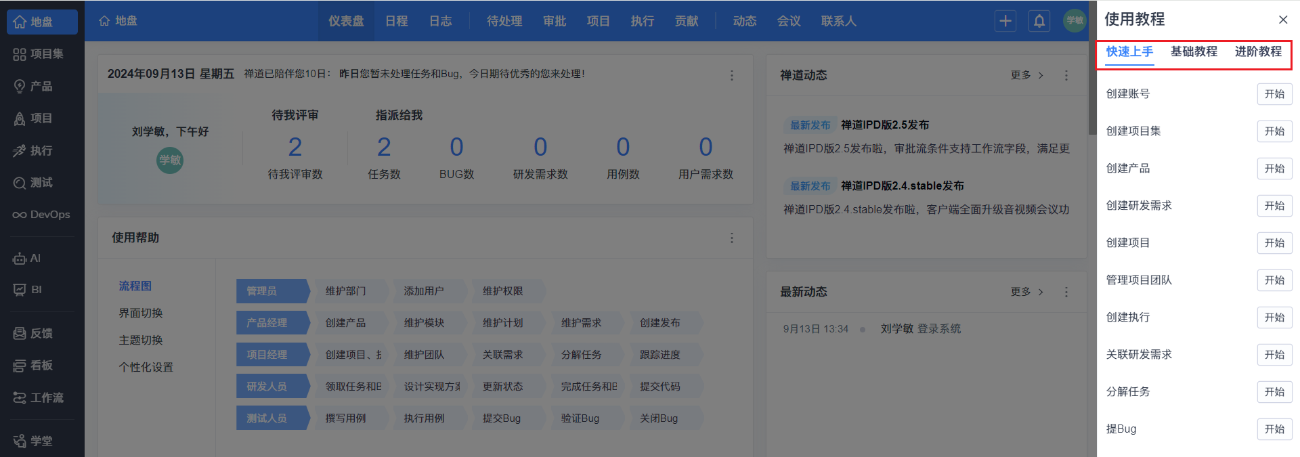The height and width of the screenshot is (457, 1300).
Task: Switch to the 基础教程 tab
Action: click(x=1193, y=51)
